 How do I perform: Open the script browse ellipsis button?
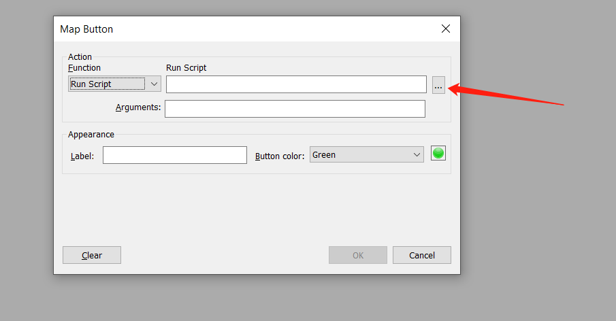(438, 85)
